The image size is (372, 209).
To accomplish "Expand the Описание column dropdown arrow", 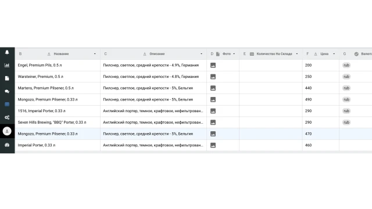I will [202, 54].
